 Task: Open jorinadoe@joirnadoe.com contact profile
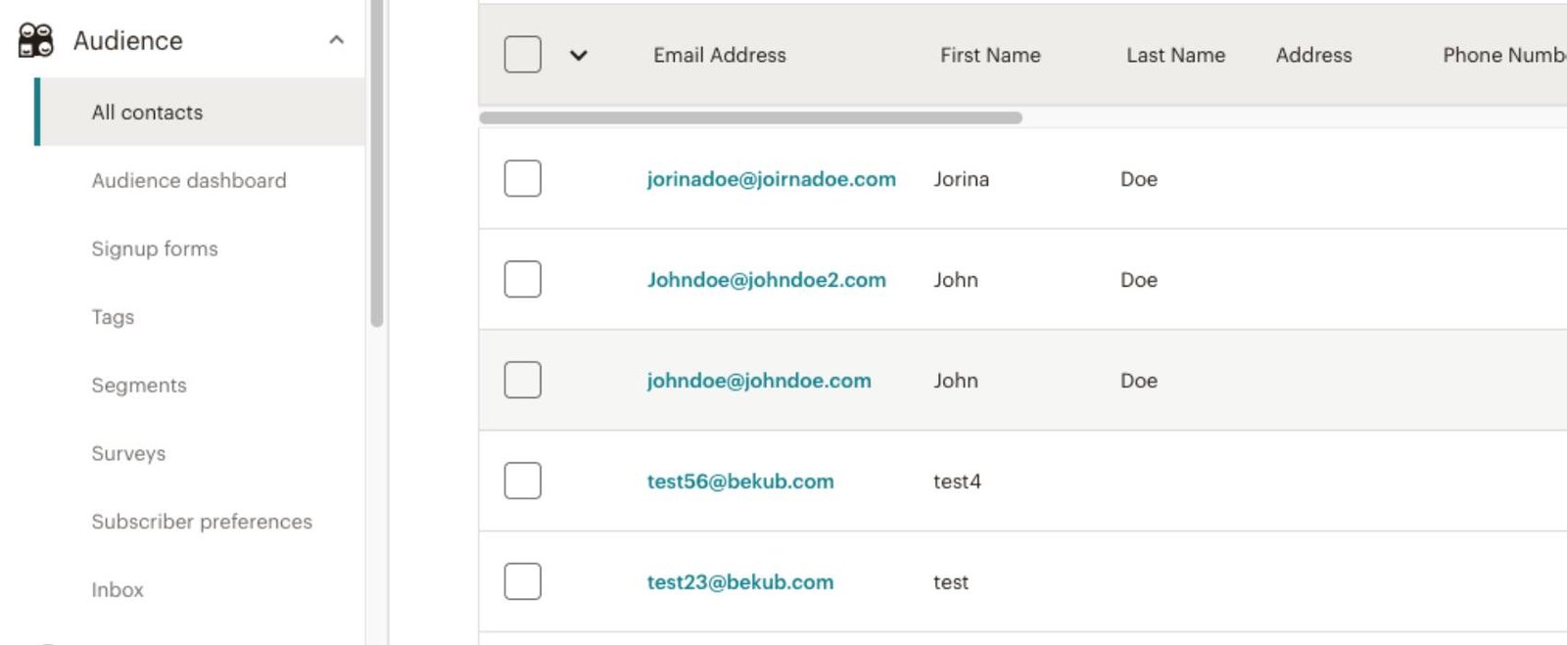pos(771,179)
